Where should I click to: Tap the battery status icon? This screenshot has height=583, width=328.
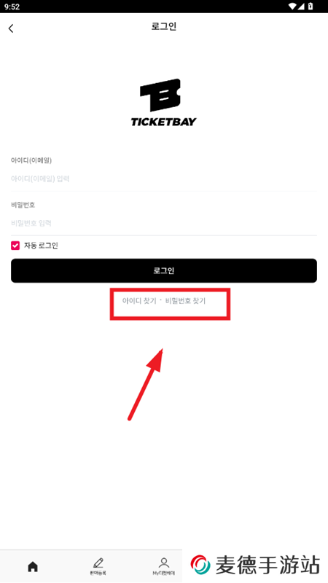click(x=311, y=7)
